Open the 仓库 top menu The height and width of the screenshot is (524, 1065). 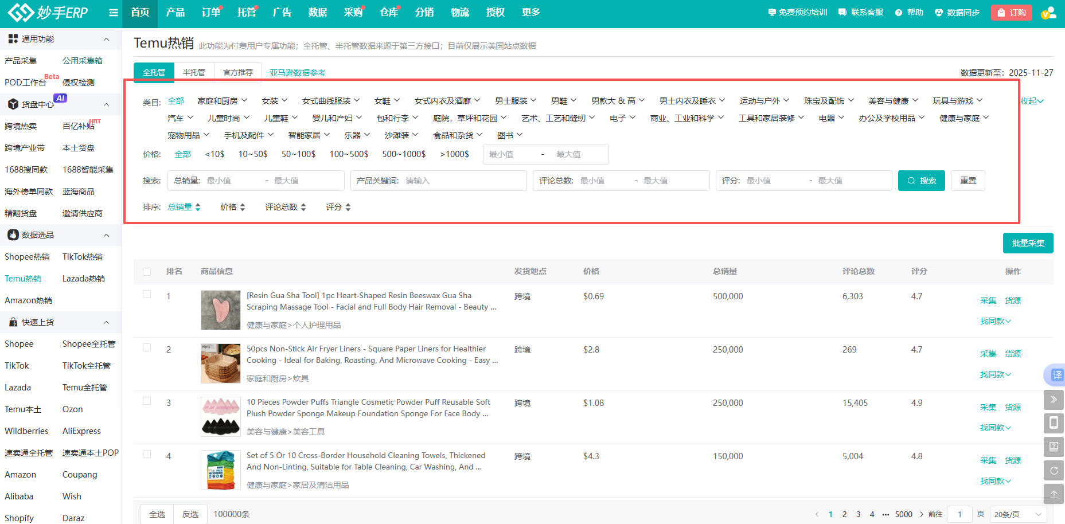pyautogui.click(x=388, y=13)
